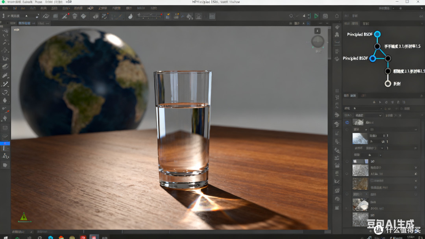Click the pencil icon with red dot
The height and width of the screenshot is (239, 425).
tap(65, 16)
